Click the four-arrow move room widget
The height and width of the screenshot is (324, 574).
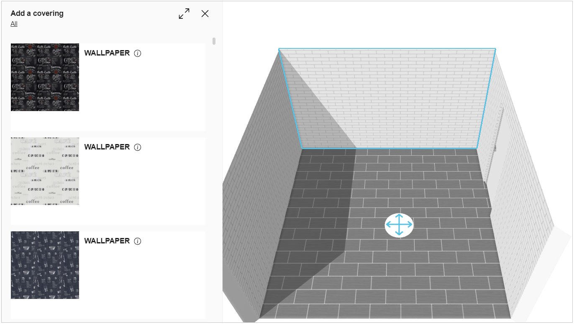[x=399, y=225]
